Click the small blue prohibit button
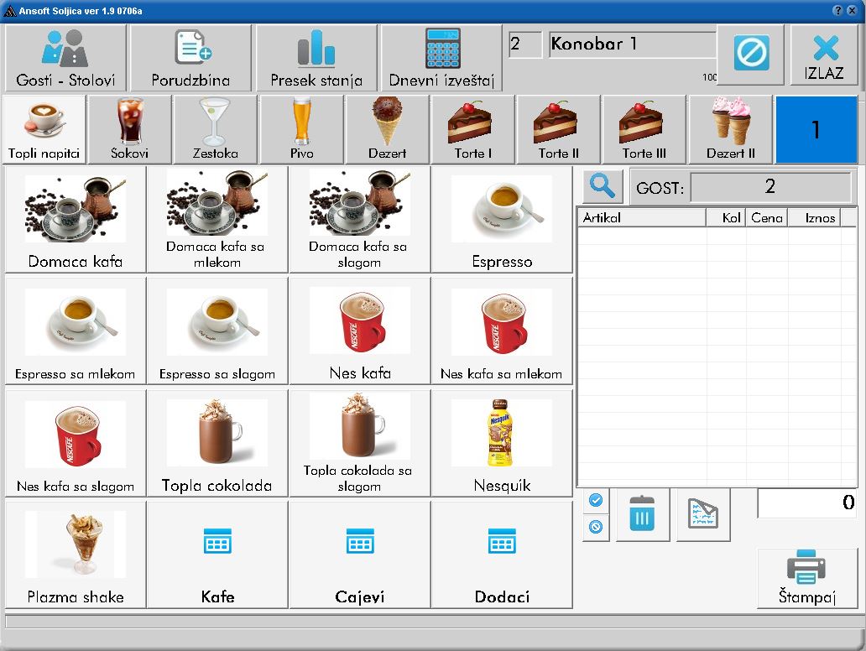866x651 pixels. (x=596, y=528)
